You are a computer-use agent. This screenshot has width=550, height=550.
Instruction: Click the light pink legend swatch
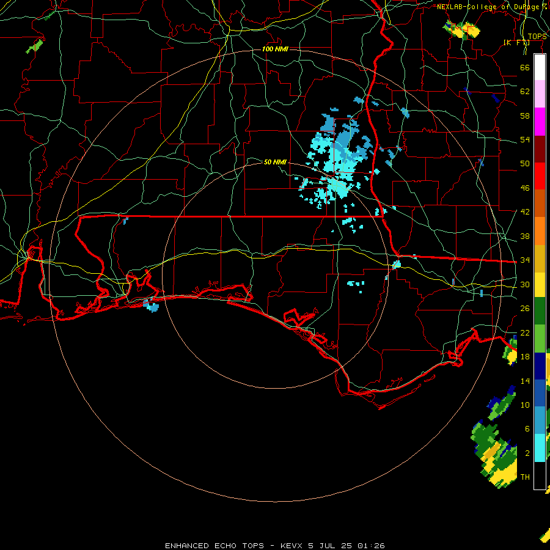point(540,94)
